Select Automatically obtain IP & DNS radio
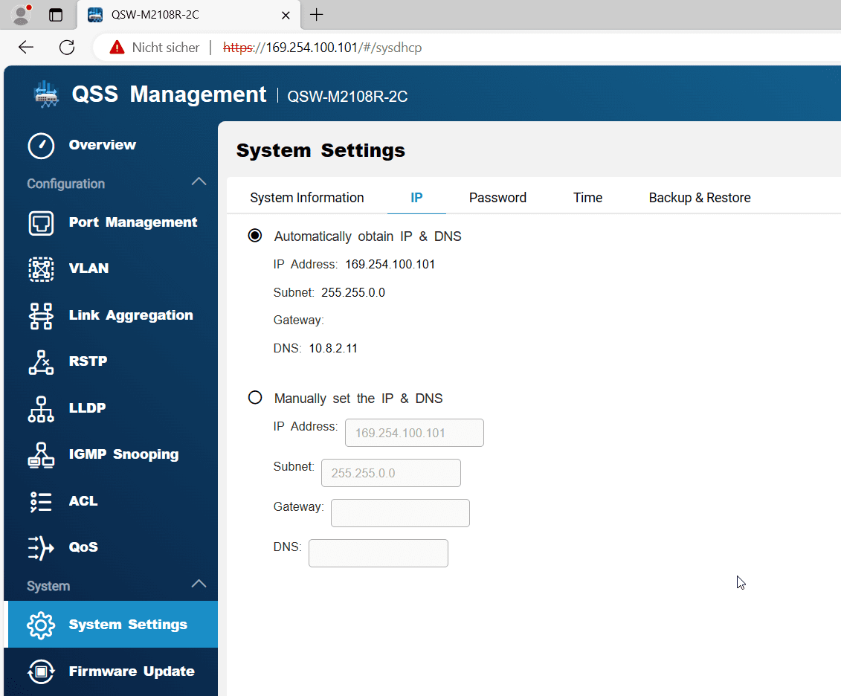 [x=255, y=236]
